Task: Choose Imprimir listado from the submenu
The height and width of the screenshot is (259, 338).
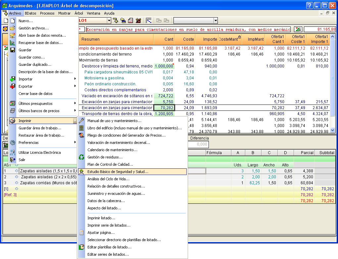Action: (101, 218)
